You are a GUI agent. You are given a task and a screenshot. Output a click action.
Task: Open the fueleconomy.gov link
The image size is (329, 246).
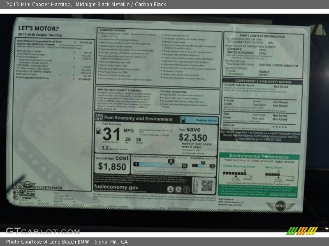point(116,187)
